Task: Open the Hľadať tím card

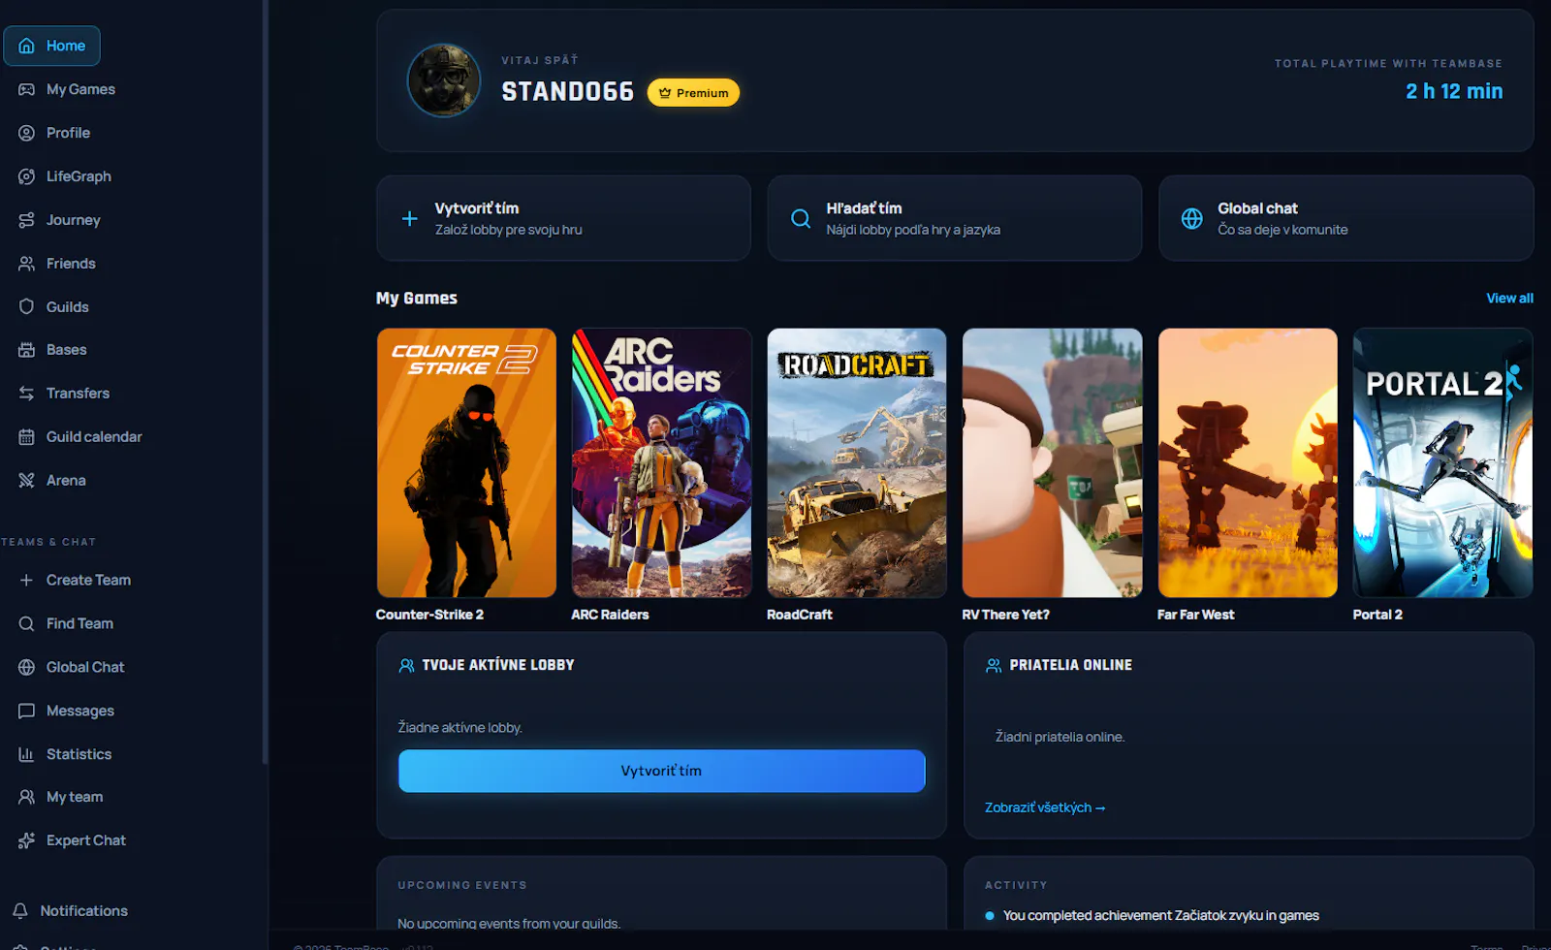Action: coord(955,218)
